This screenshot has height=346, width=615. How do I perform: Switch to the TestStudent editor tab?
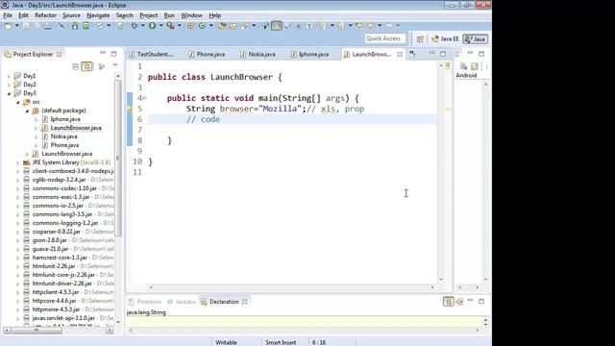pos(152,54)
